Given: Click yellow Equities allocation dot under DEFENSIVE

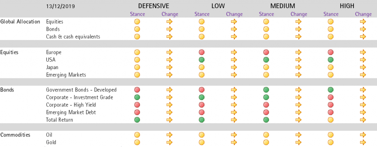Looking at the screenshot, I should tap(137, 22).
